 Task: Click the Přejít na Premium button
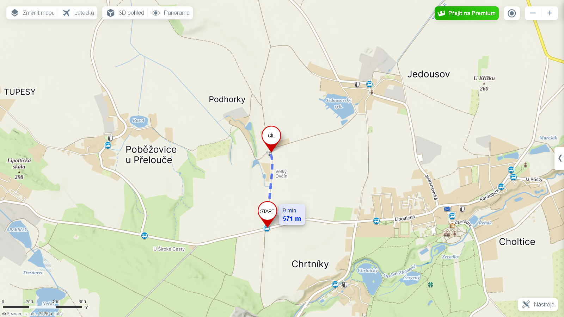[x=466, y=13]
